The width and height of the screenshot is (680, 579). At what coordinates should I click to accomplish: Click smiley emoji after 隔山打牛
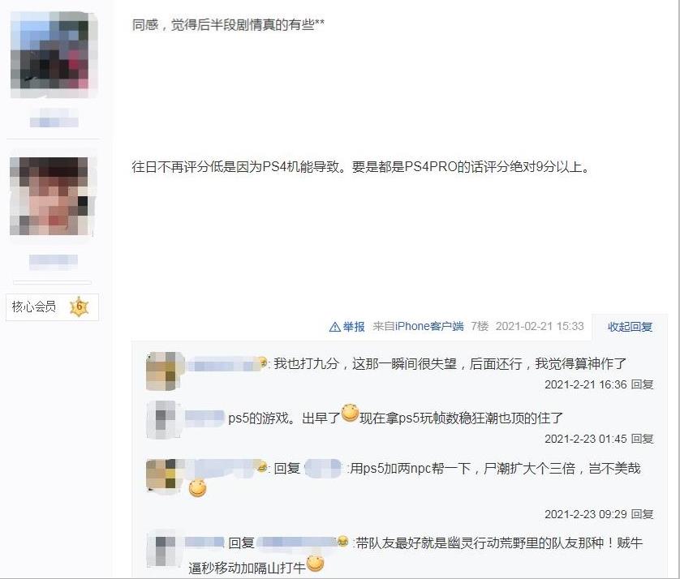(x=316, y=564)
